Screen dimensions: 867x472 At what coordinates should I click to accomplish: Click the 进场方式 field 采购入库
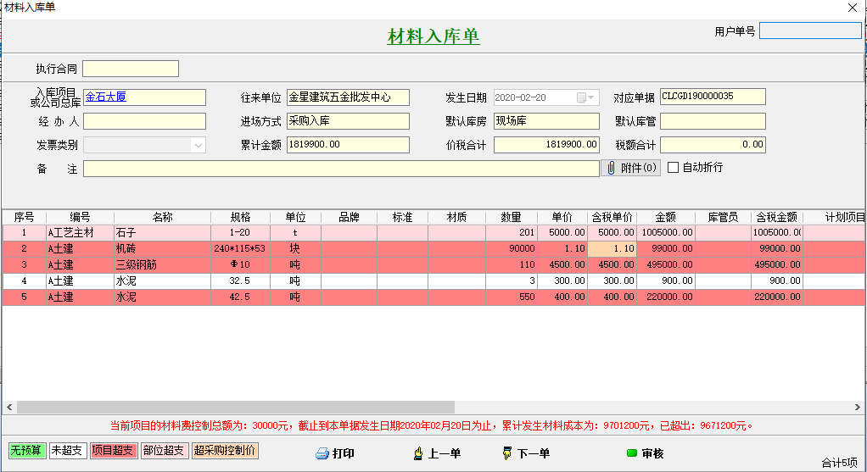pyautogui.click(x=348, y=121)
